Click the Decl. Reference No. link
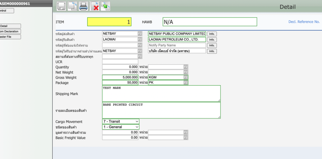Viewport: 322px width, 159px height. point(304,22)
